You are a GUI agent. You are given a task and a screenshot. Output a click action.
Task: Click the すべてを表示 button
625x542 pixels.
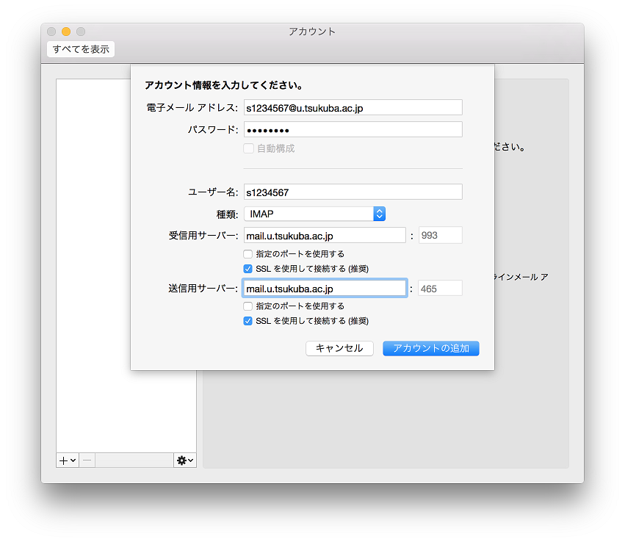pyautogui.click(x=81, y=49)
